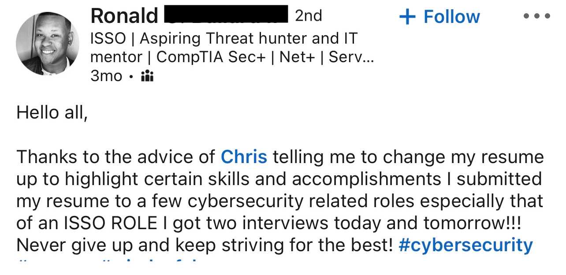Click the 2nd degree connection badge
The height and width of the screenshot is (275, 566).
tap(309, 16)
